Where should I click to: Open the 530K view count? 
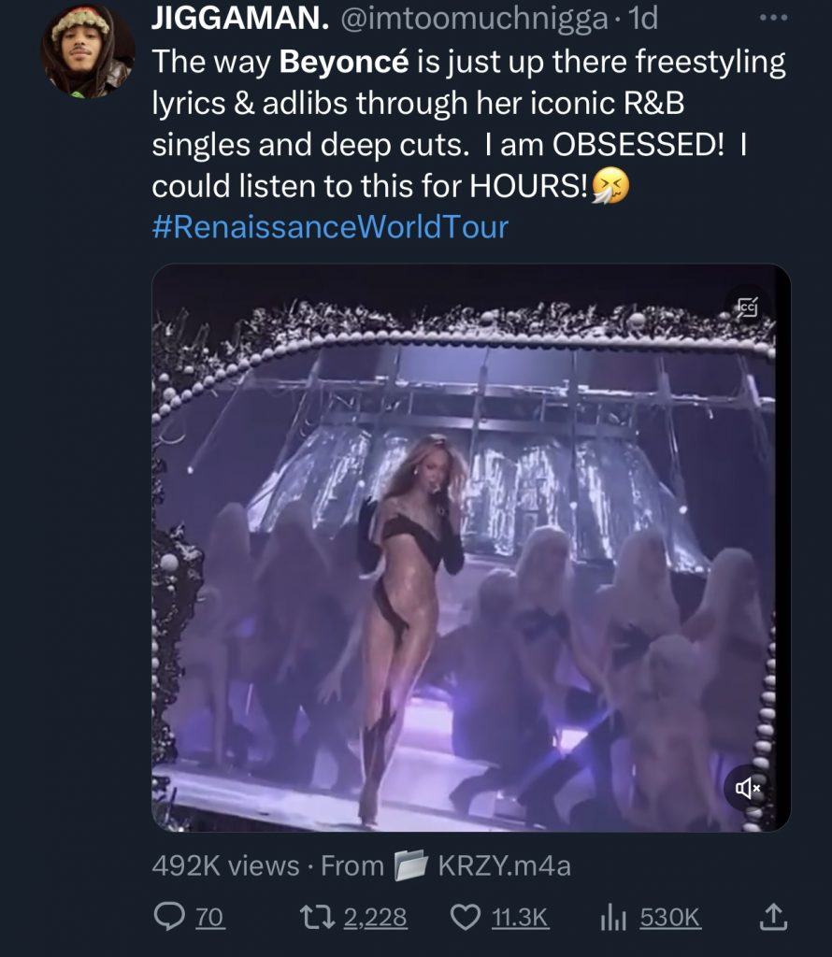coord(669,920)
